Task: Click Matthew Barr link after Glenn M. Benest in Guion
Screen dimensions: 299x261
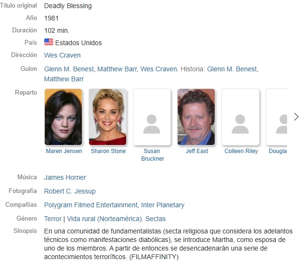Action: tap(117, 69)
